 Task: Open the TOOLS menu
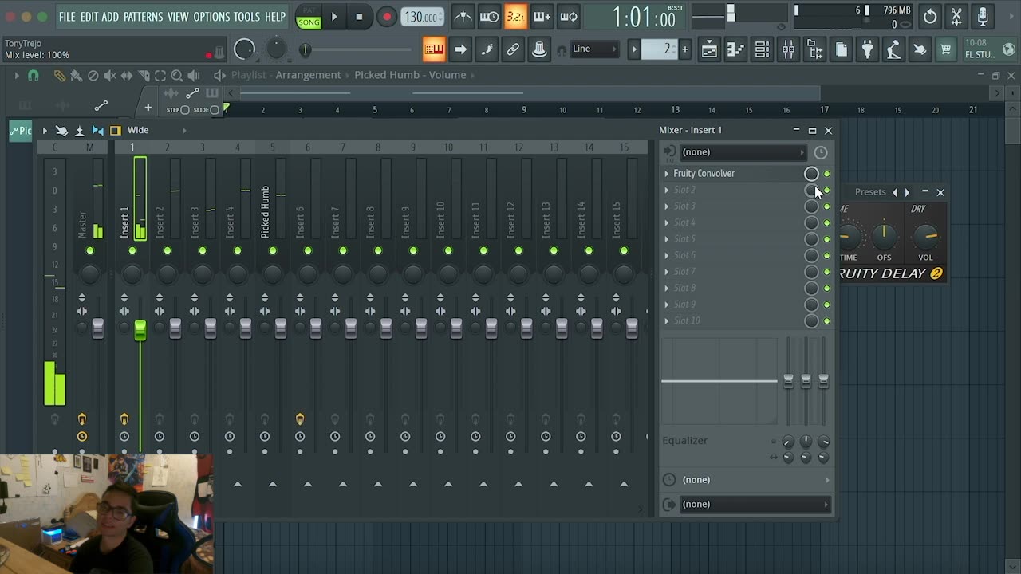[x=246, y=17]
